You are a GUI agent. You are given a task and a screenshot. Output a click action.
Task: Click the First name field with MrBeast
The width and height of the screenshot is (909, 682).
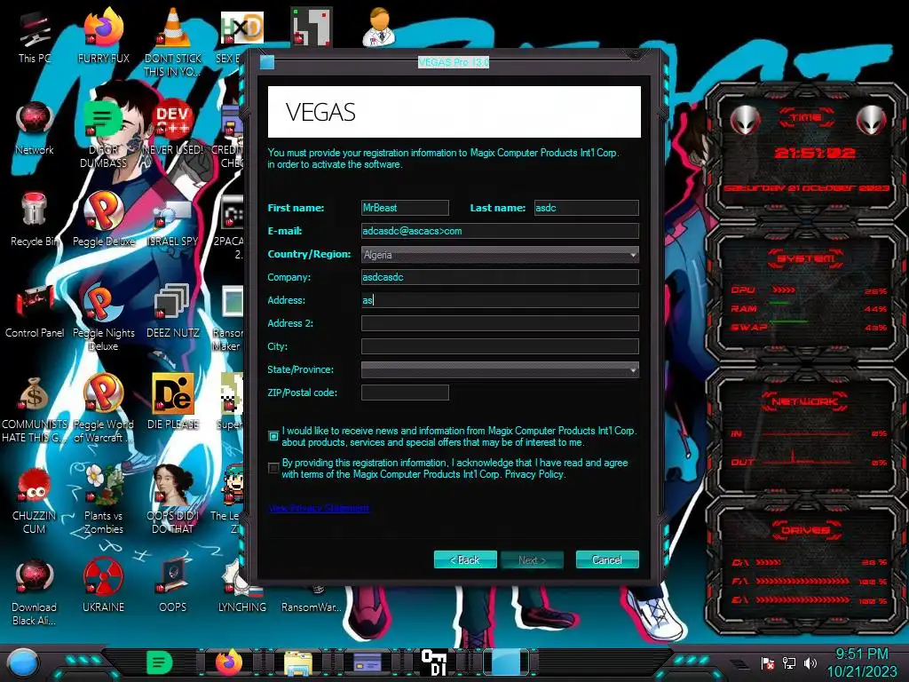tap(405, 208)
